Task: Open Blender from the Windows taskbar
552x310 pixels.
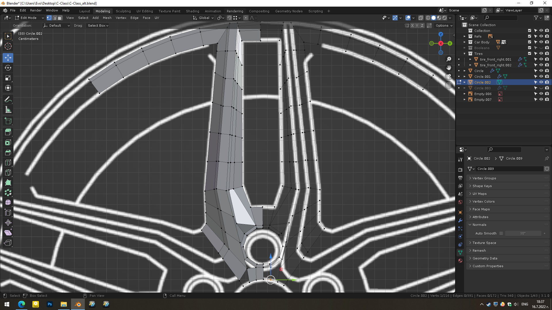Action: pos(78,304)
